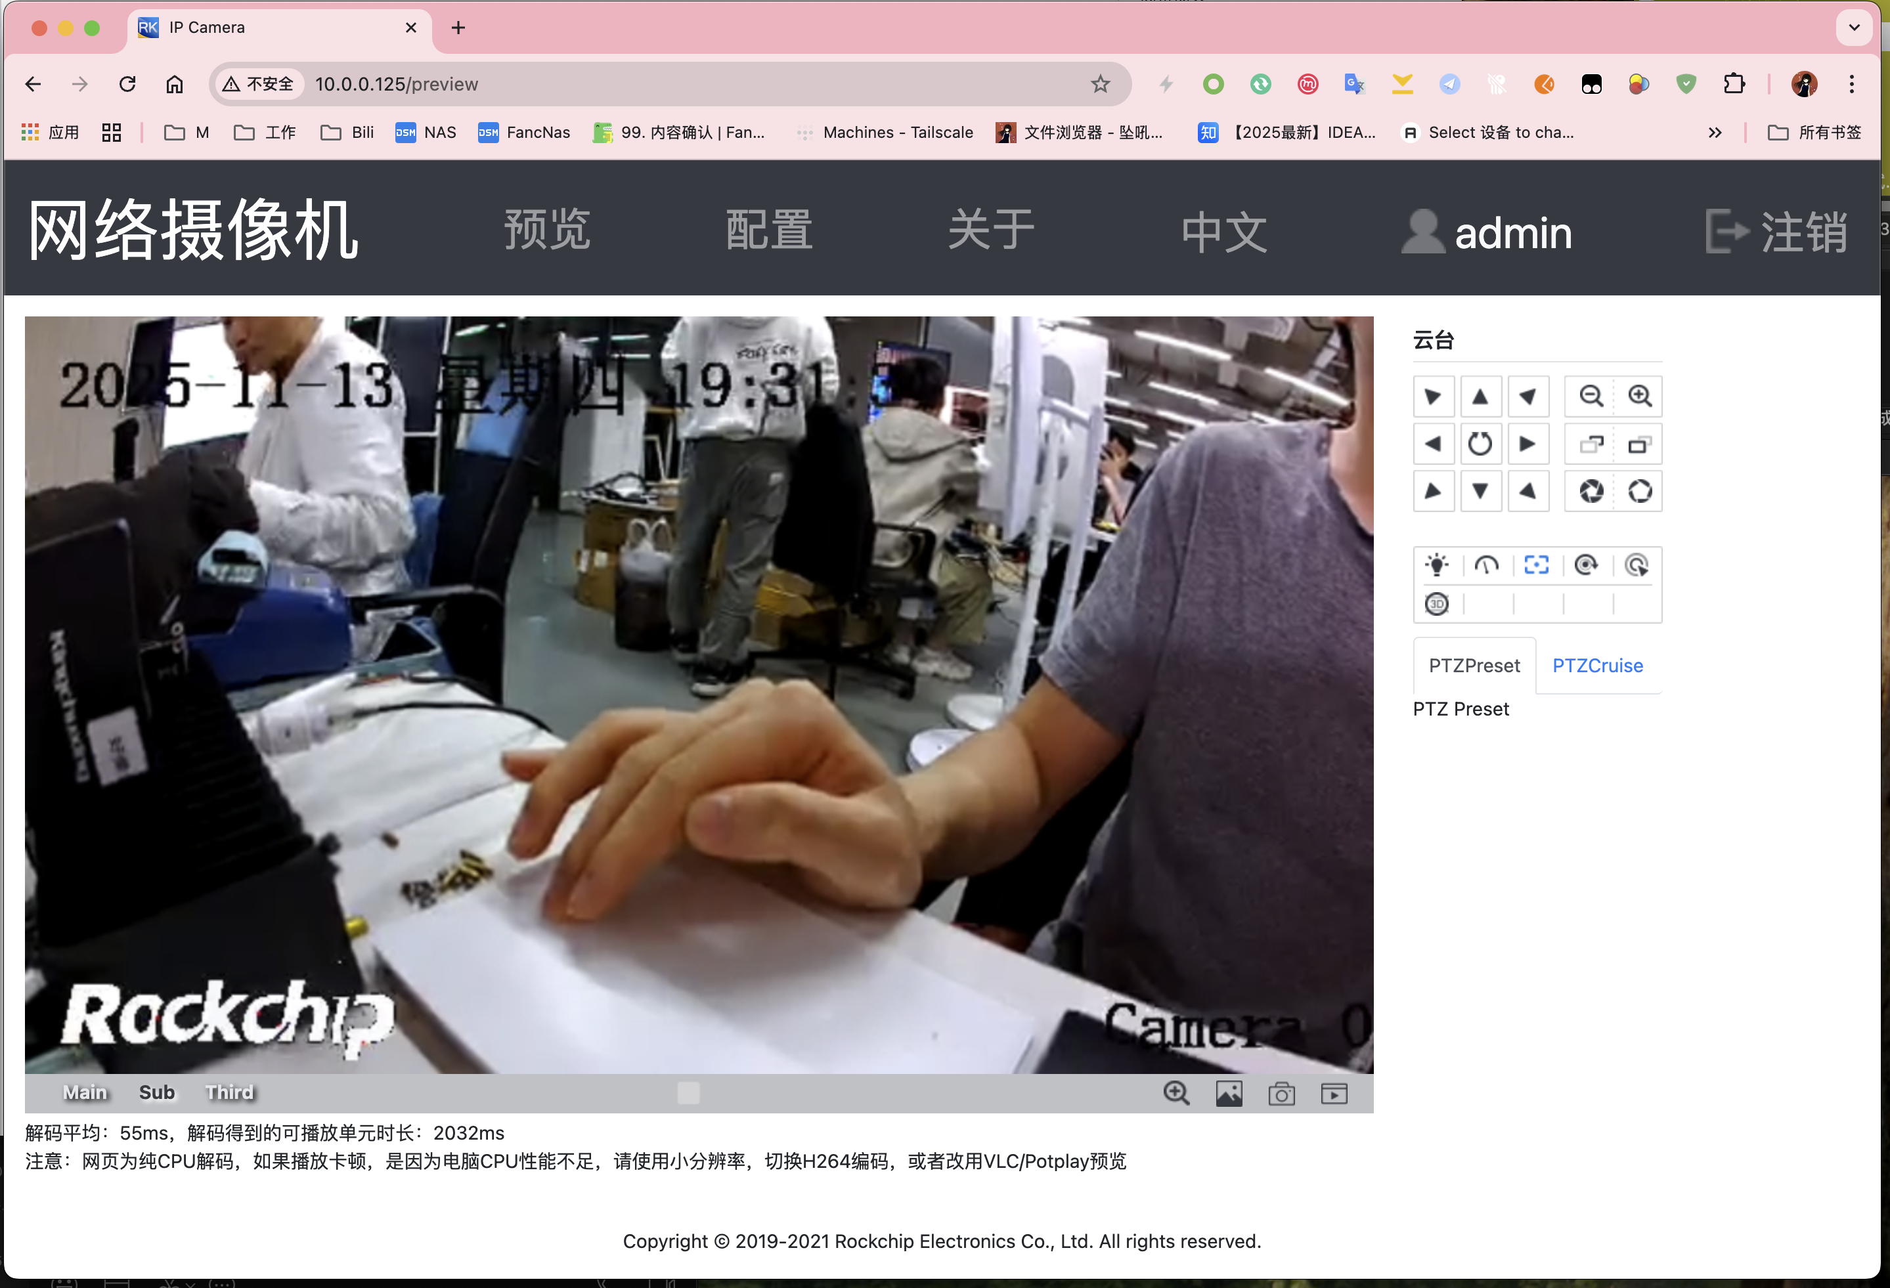Click the browser address bar
Viewport: 1890px width, 1288px height.
coord(651,84)
